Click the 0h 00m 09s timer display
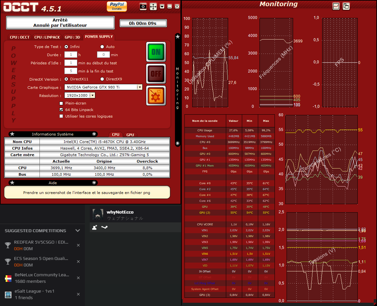Screen dimensions: 377x306 point(143,23)
